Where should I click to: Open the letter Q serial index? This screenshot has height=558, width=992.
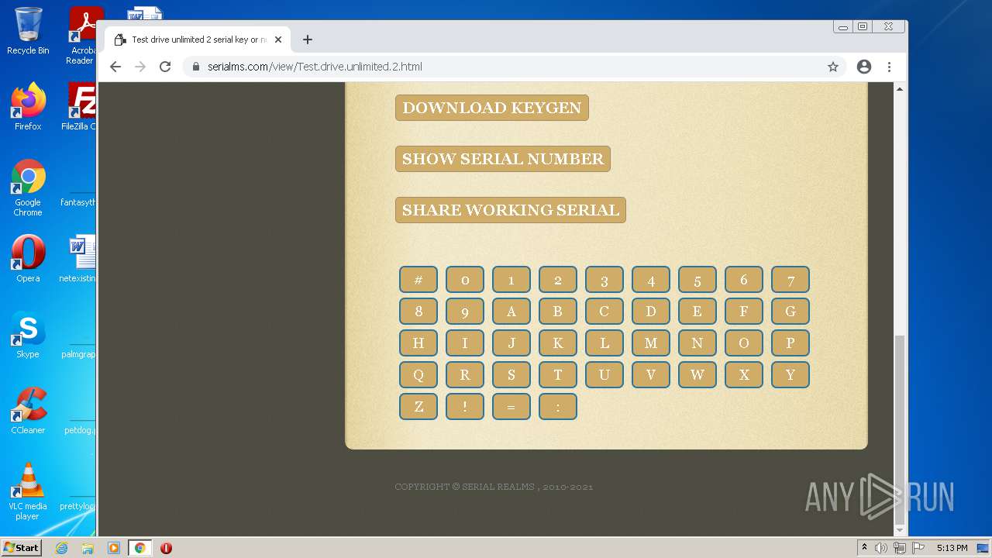tap(418, 375)
